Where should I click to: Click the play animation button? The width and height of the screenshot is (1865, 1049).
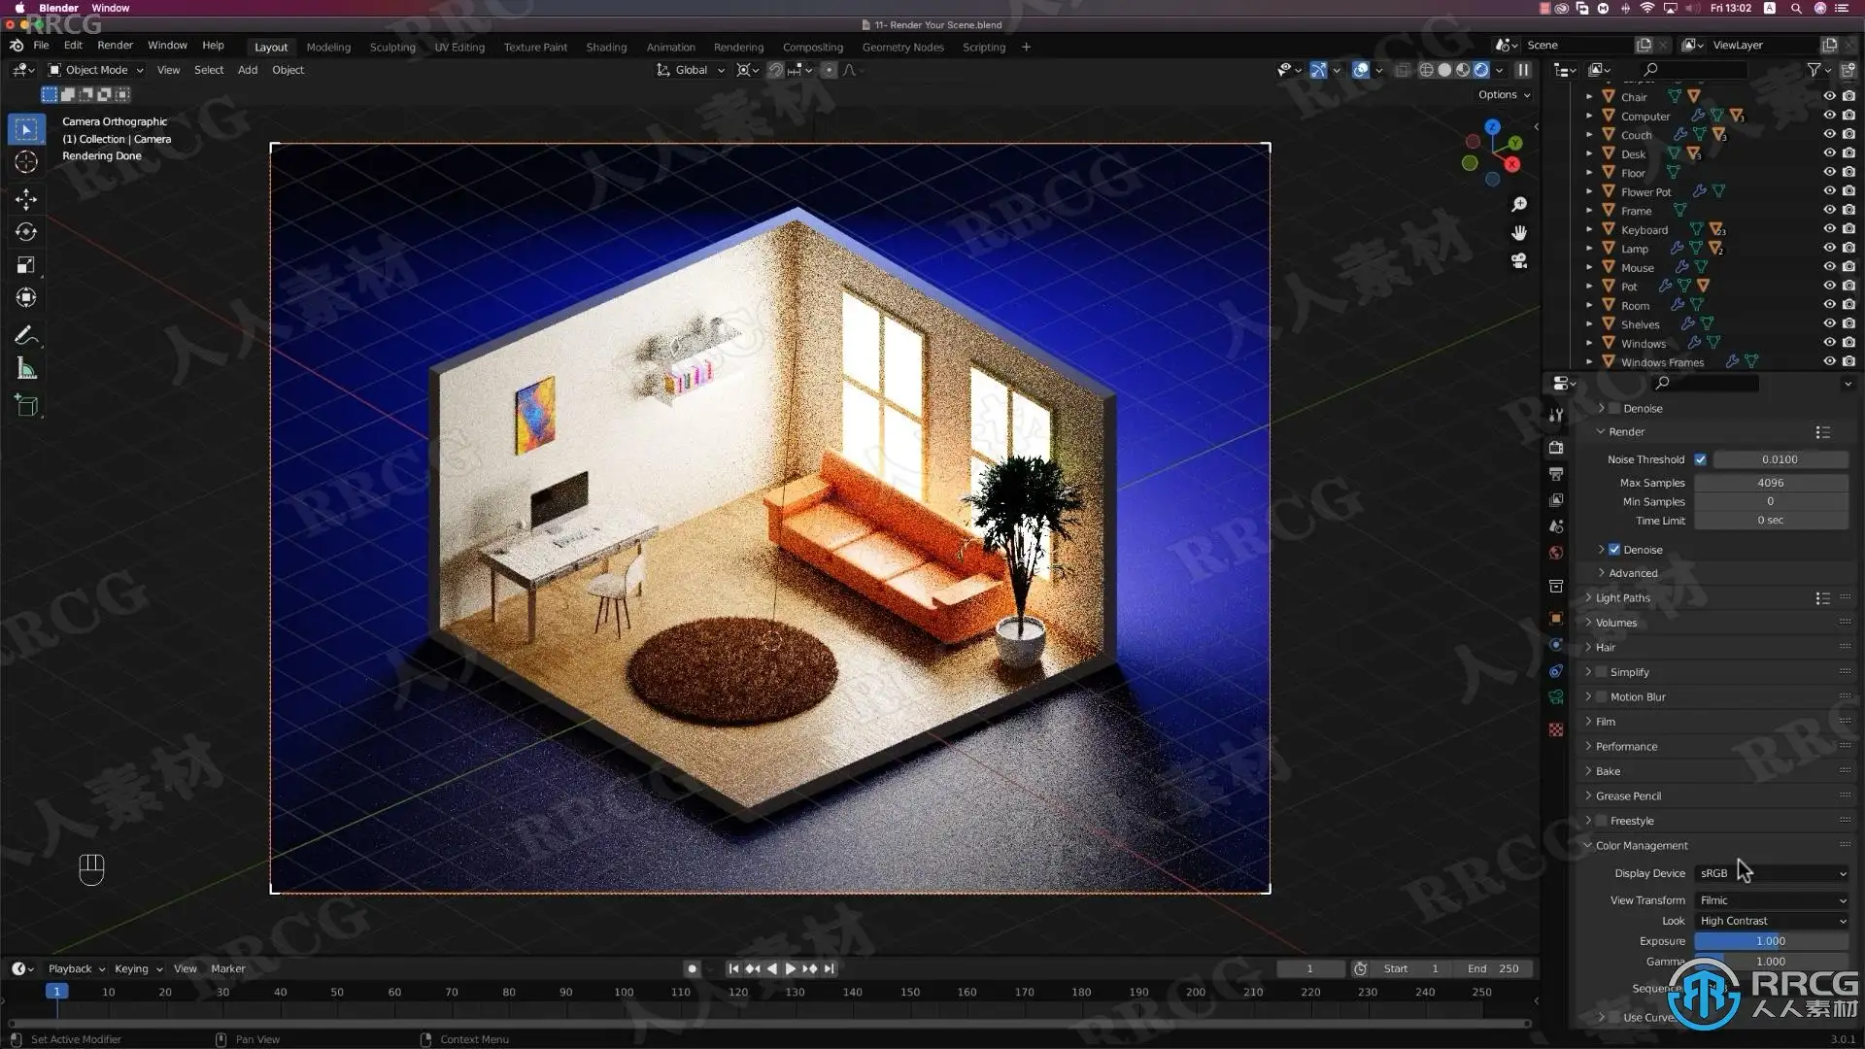pos(790,968)
